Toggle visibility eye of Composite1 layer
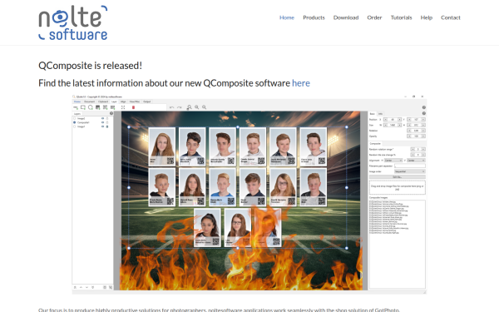 102,122
